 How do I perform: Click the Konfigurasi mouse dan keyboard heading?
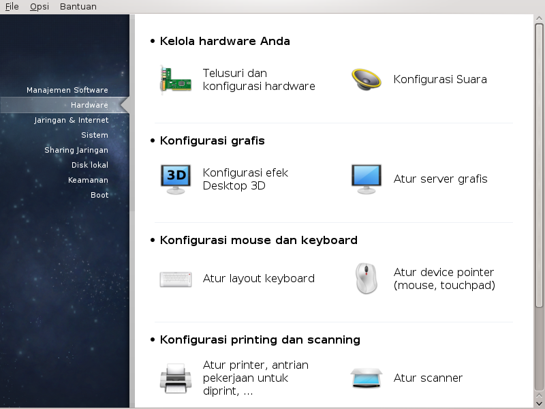coord(259,240)
